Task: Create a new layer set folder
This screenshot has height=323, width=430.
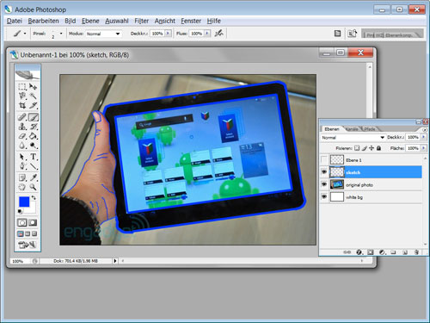Action: click(393, 252)
